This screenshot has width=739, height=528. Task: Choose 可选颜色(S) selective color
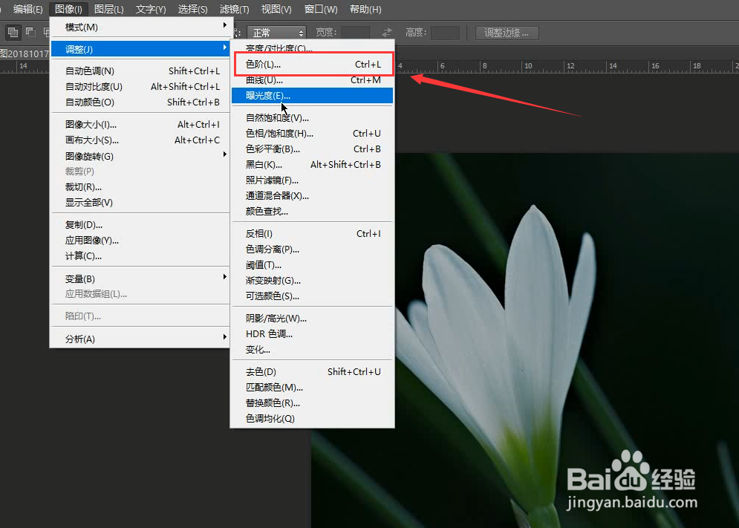313,296
